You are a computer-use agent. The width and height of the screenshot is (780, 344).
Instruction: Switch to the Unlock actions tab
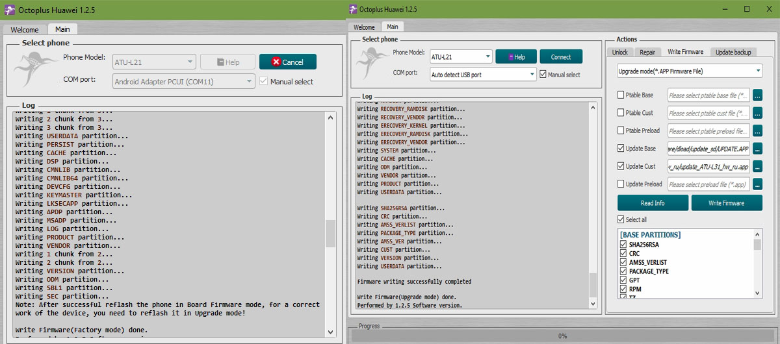tap(620, 52)
